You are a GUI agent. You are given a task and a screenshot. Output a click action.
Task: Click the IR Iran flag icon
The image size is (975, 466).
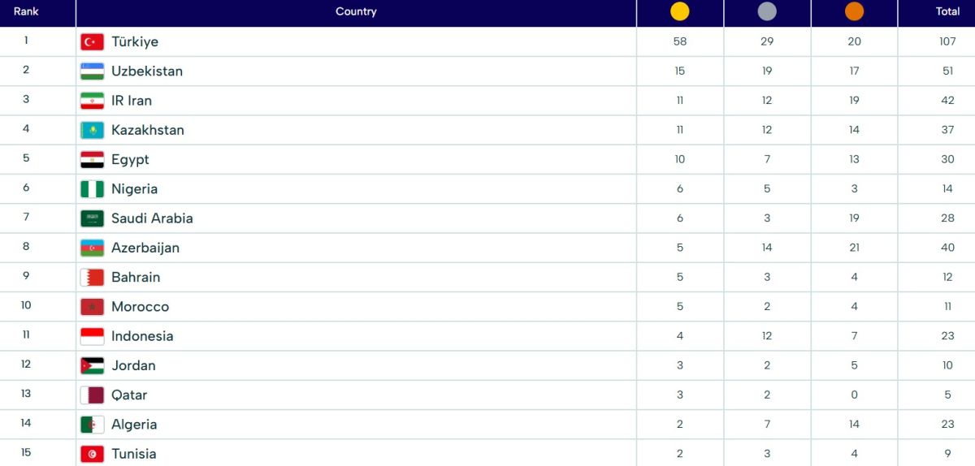click(92, 101)
